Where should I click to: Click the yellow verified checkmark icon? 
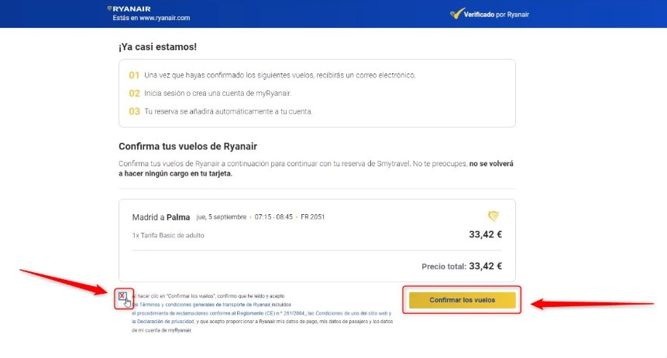456,14
